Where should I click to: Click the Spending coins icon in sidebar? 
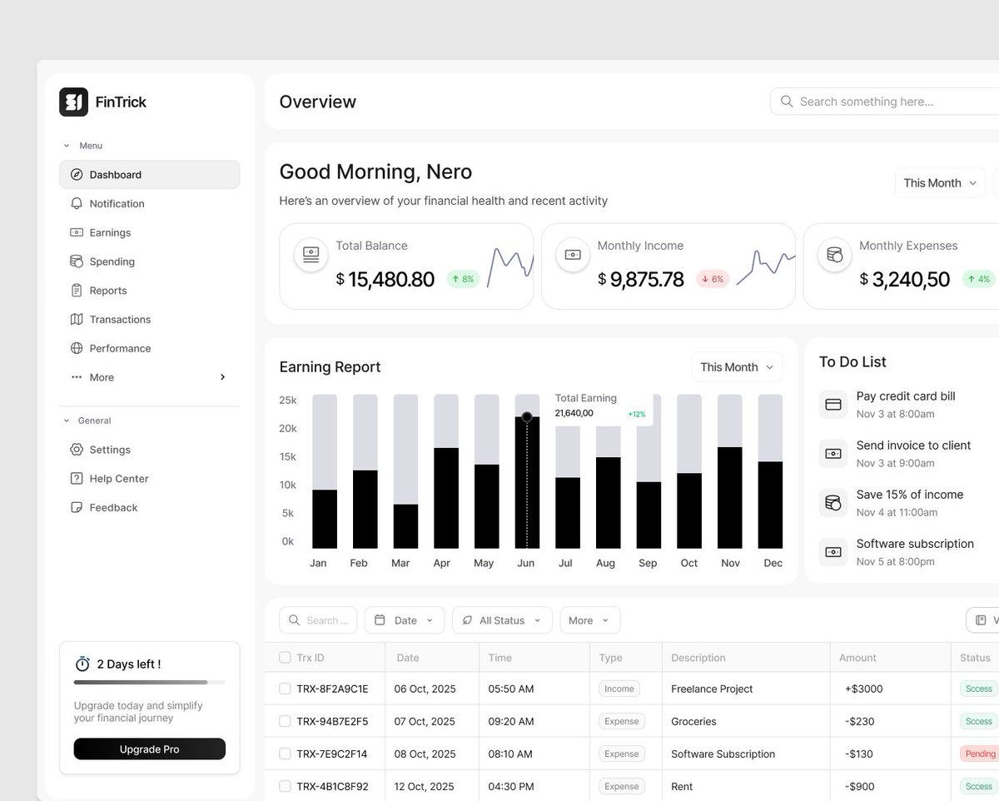point(77,261)
